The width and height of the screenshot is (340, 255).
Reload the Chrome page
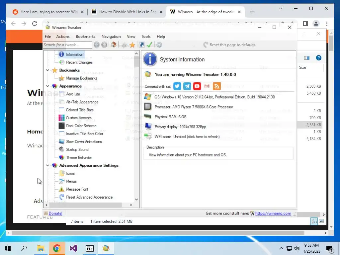point(35,24)
